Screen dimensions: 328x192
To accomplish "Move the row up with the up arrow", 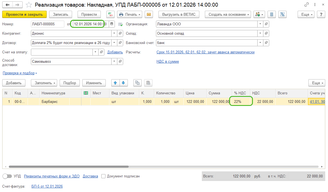I will point(115,83).
